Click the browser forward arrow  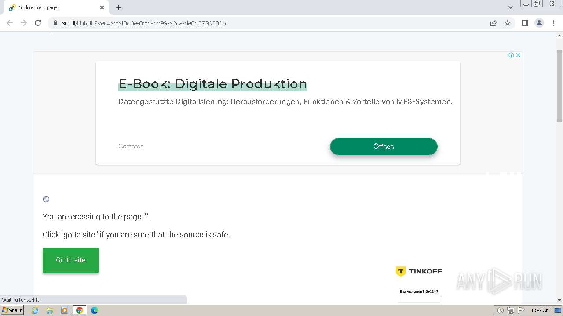pyautogui.click(x=24, y=23)
